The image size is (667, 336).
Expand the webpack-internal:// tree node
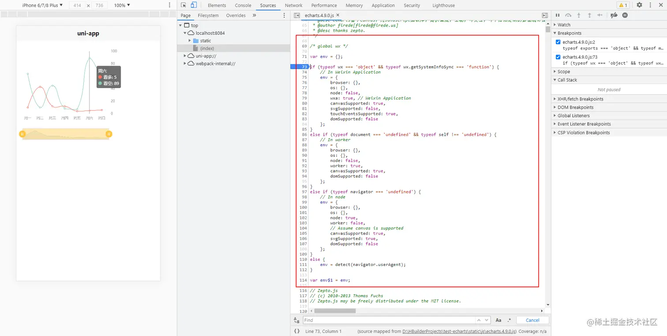(x=185, y=63)
